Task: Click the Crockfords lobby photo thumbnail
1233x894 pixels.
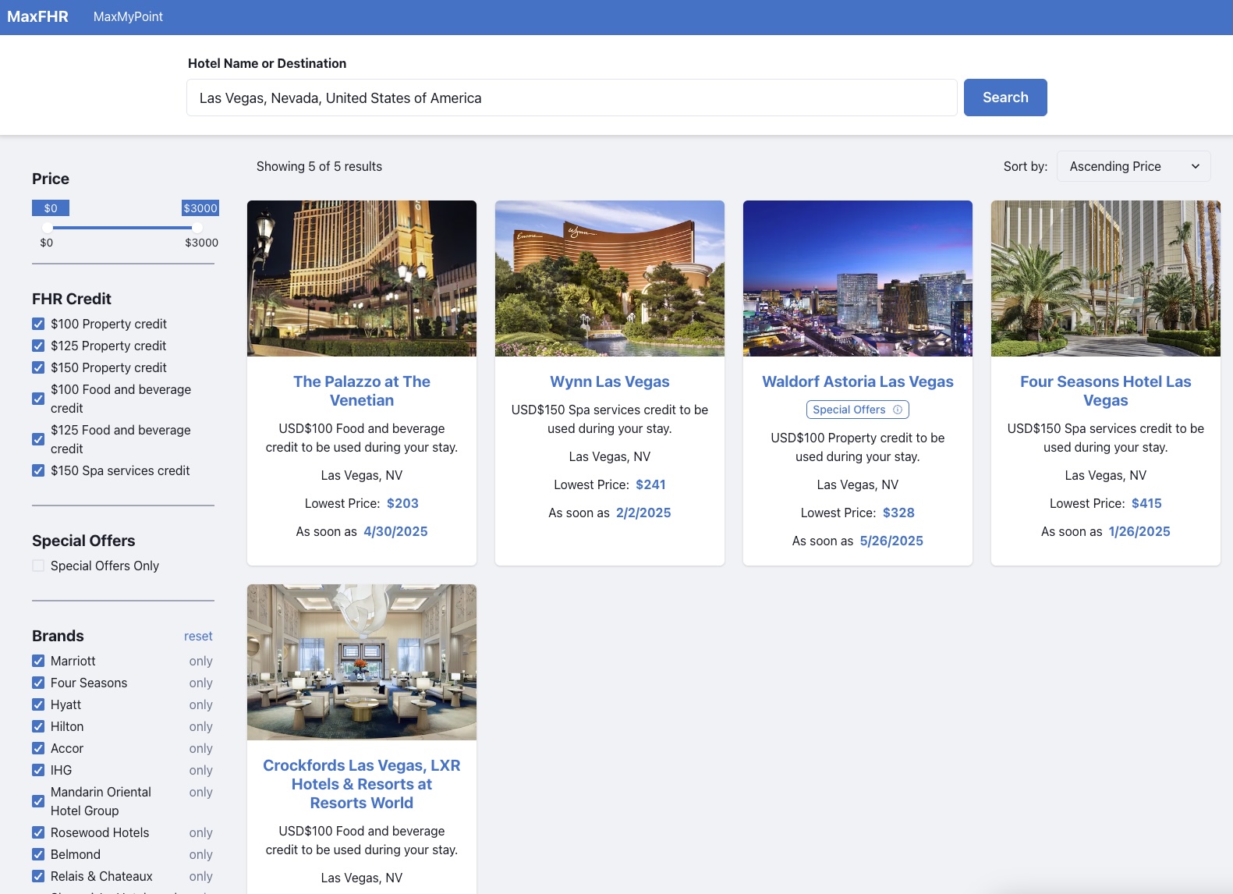Action: [x=362, y=662]
